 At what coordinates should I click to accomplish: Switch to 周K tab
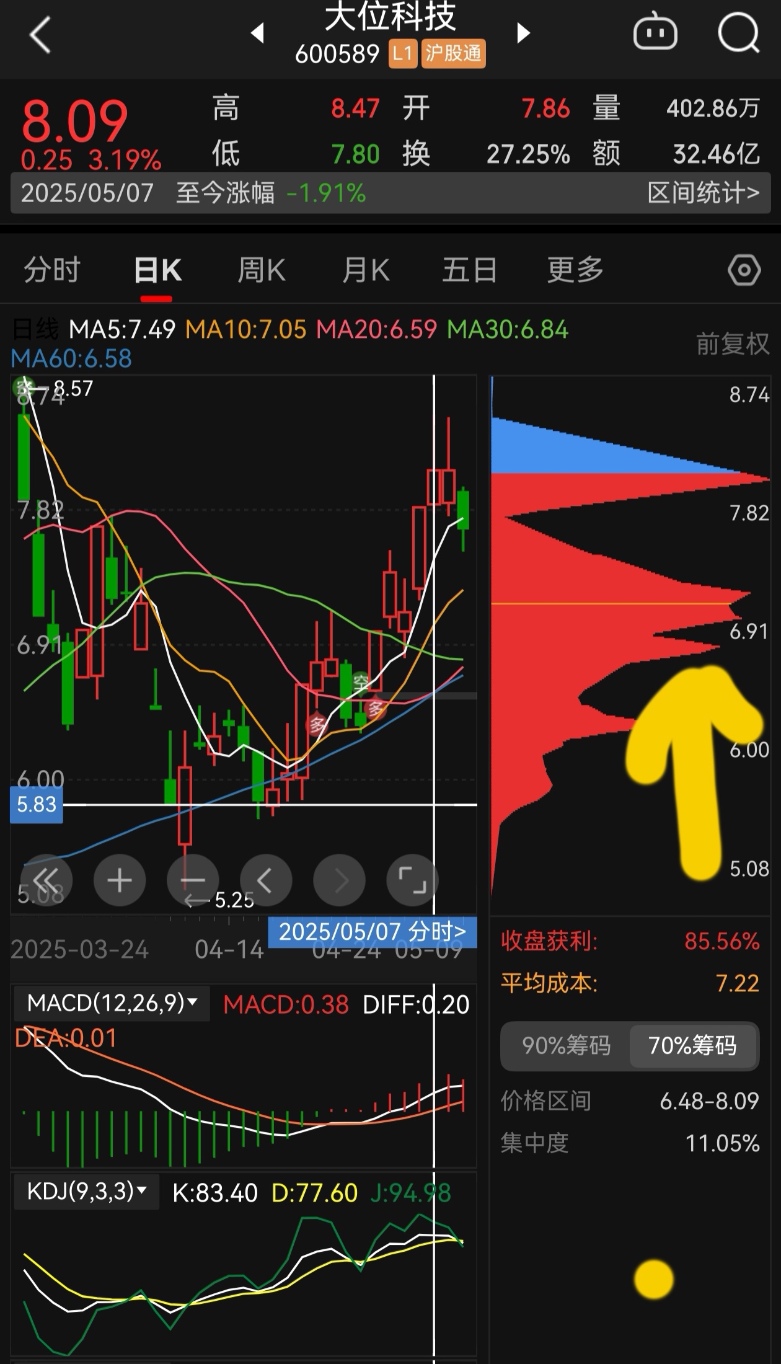point(261,270)
